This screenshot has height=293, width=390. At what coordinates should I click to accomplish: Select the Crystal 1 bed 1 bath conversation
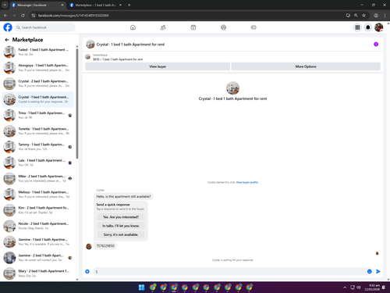38,99
